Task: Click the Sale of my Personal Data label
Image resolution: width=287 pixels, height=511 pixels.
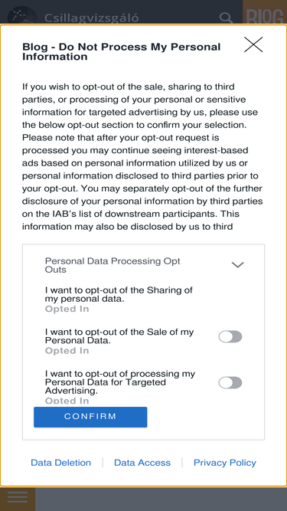Action: pyautogui.click(x=119, y=336)
